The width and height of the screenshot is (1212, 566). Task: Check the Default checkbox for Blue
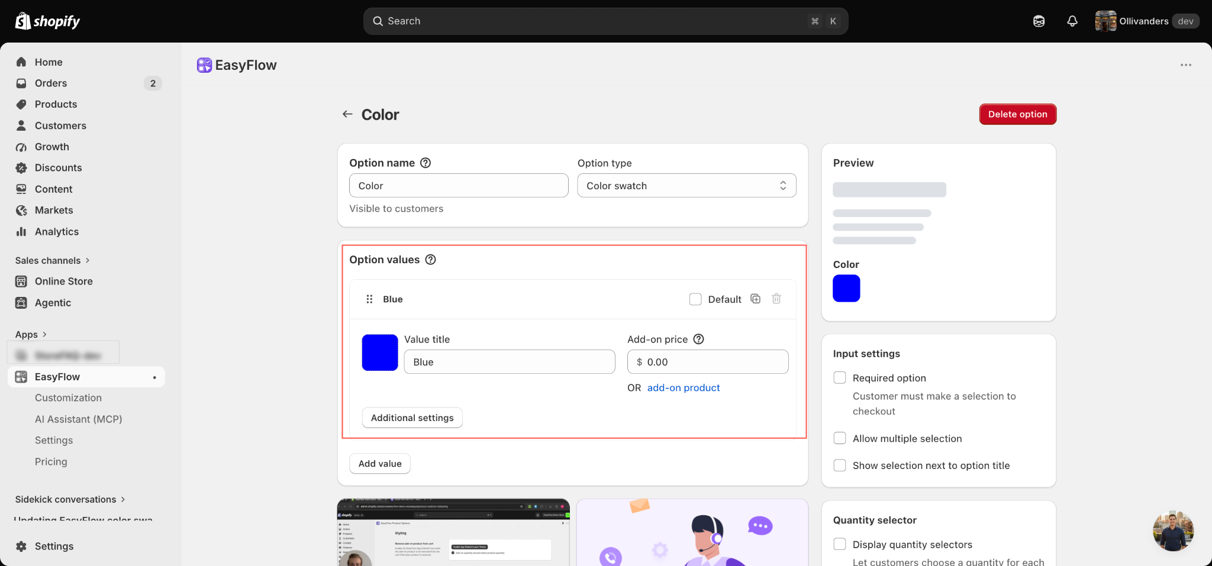coord(695,299)
